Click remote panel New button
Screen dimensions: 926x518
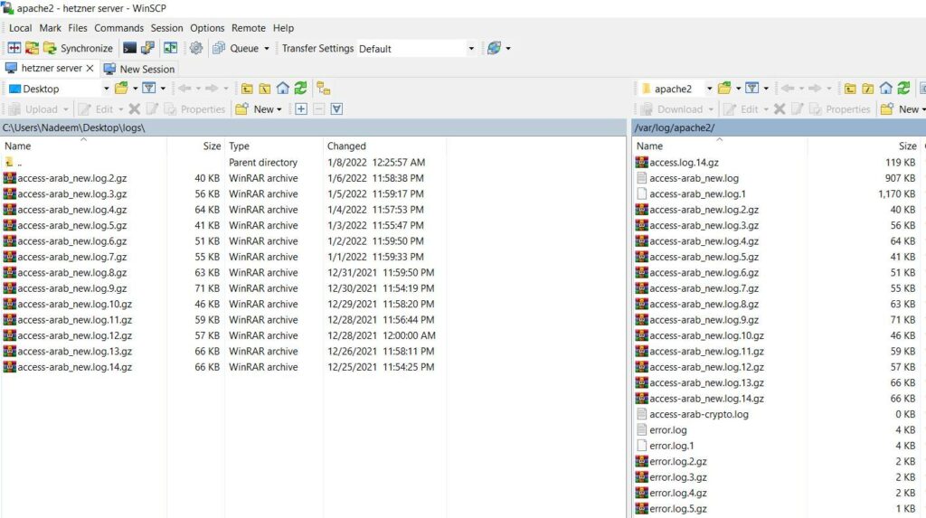902,109
